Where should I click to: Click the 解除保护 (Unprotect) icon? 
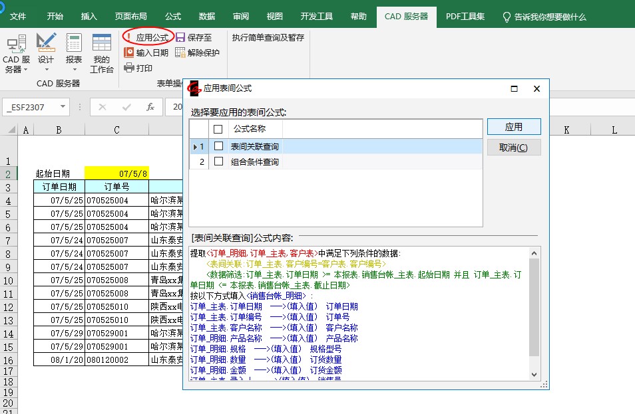pos(180,52)
